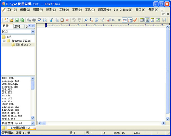171x136 pixels.
Task: Toggle the directory window icon
Action: click(147, 20)
